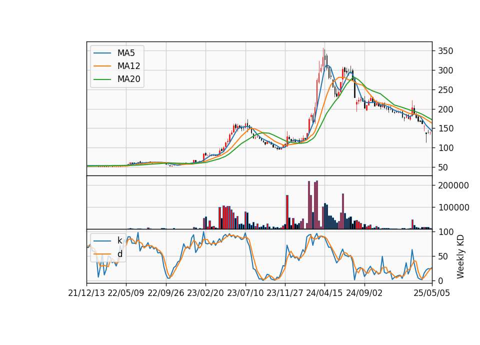Image resolution: width=480 pixels, height=345 pixels.
Task: Click the 0 tick on Weekly KD axis
Action: click(440, 280)
